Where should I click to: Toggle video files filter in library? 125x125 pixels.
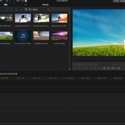tap(11, 9)
